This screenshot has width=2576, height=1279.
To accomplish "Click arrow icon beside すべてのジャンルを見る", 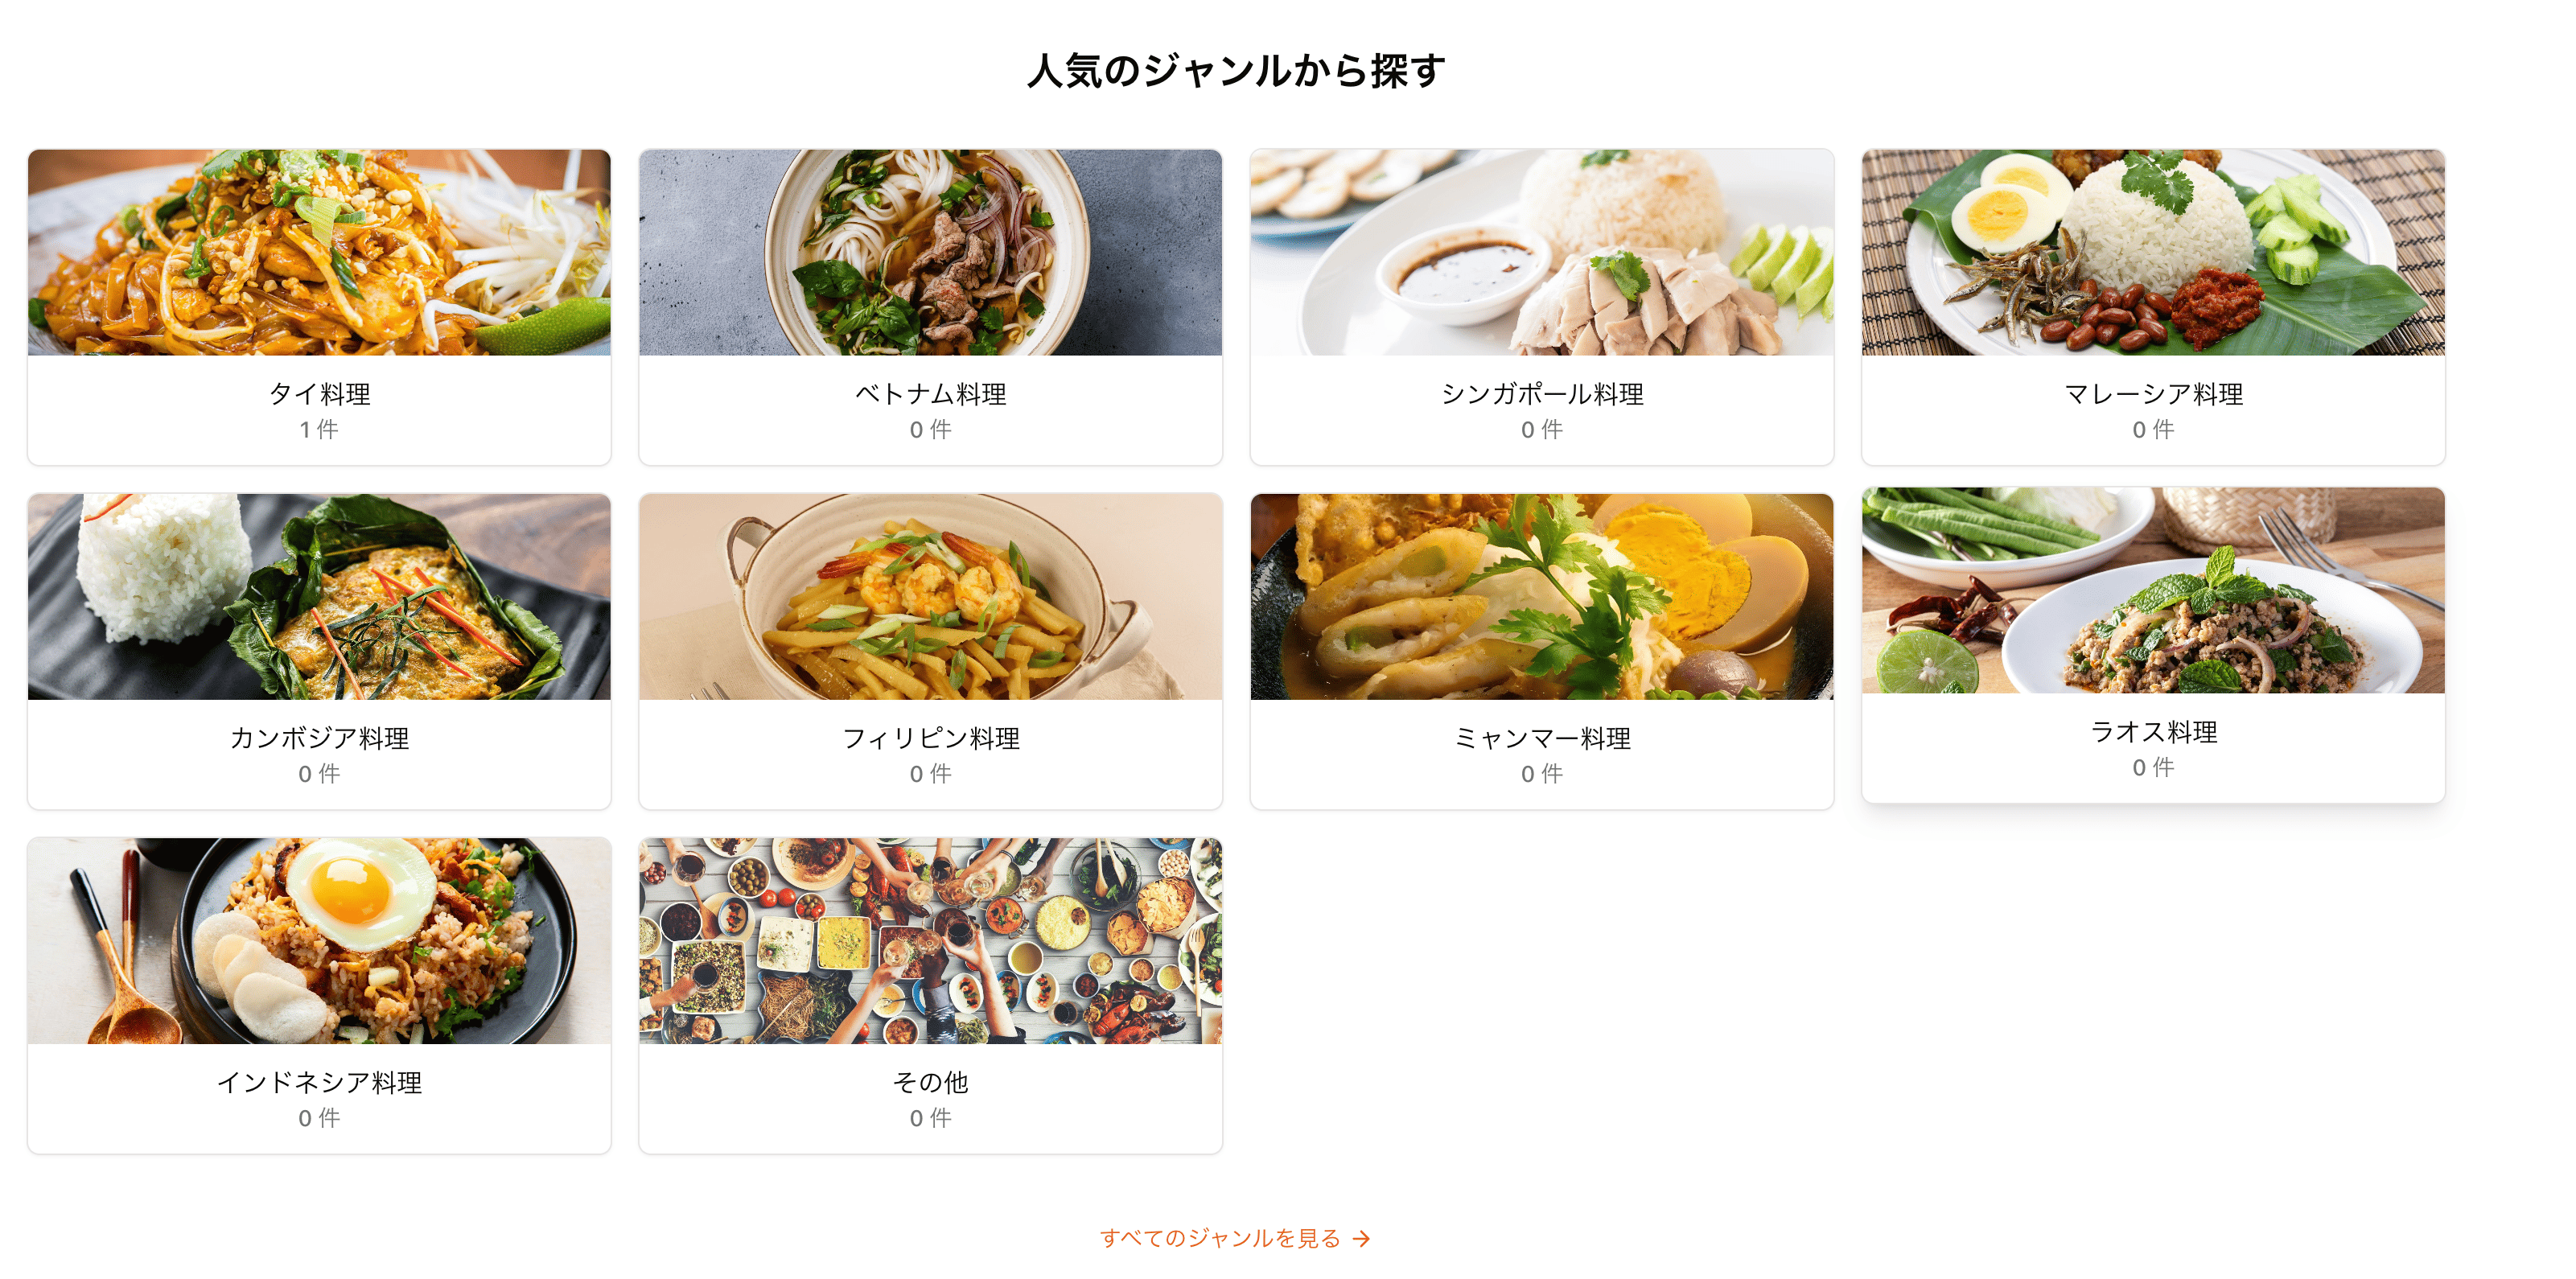I will (1361, 1239).
